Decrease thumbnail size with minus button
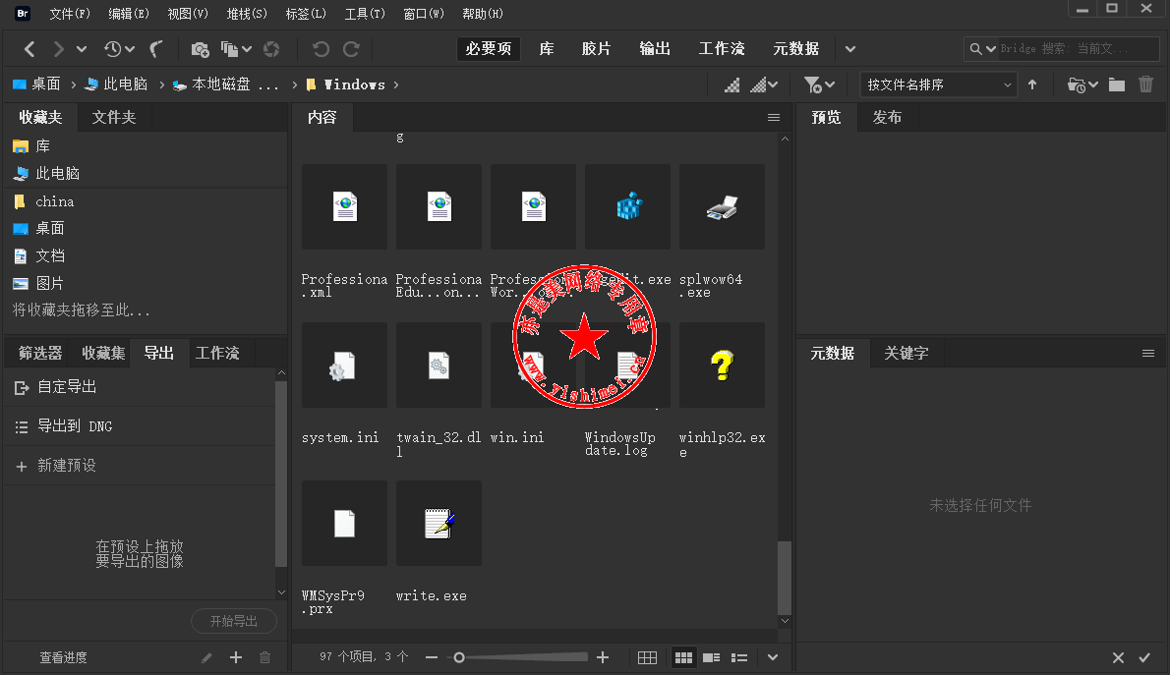Viewport: 1170px width, 675px height. click(432, 658)
